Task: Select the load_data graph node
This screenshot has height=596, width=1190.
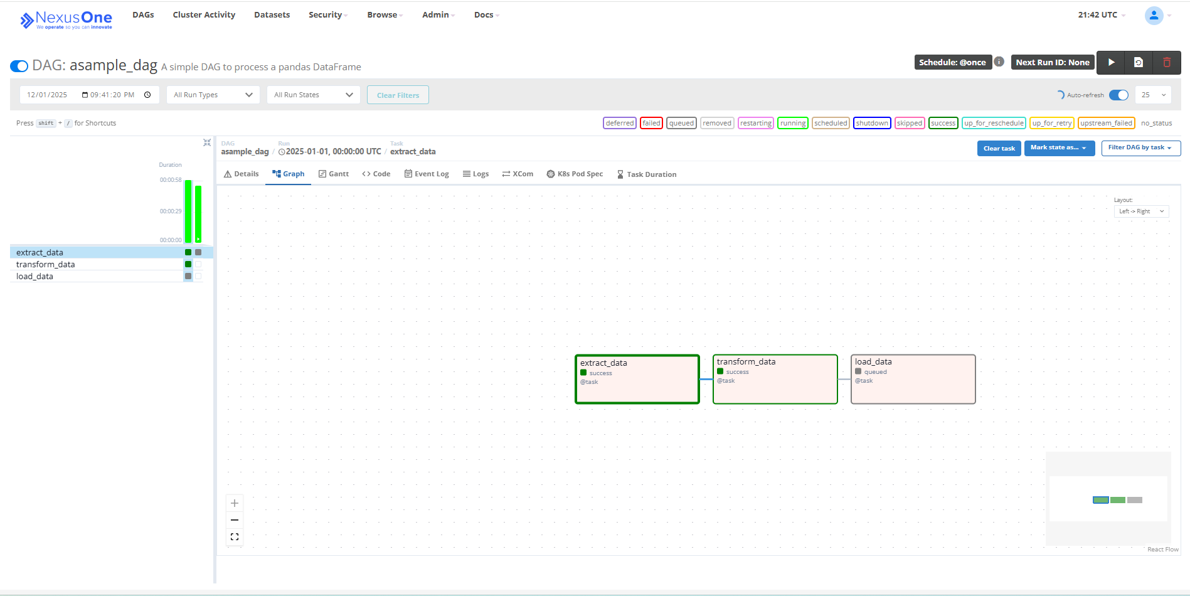Action: click(x=913, y=380)
